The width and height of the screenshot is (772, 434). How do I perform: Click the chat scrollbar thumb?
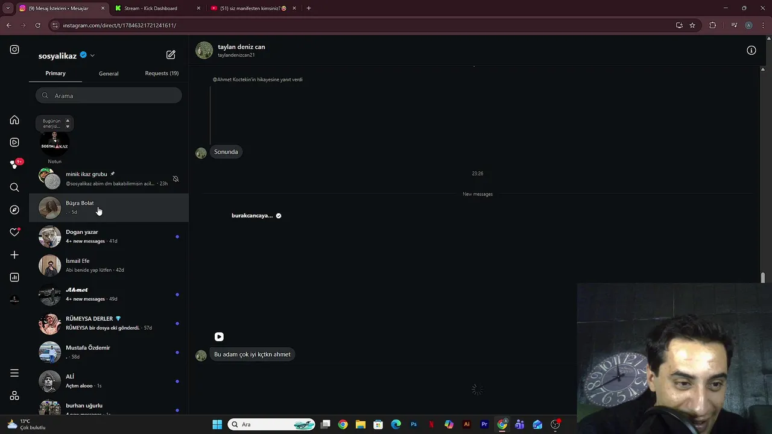762,277
